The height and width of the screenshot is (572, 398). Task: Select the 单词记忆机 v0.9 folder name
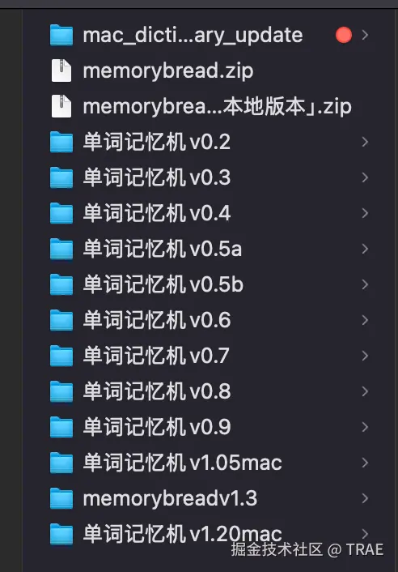[157, 427]
